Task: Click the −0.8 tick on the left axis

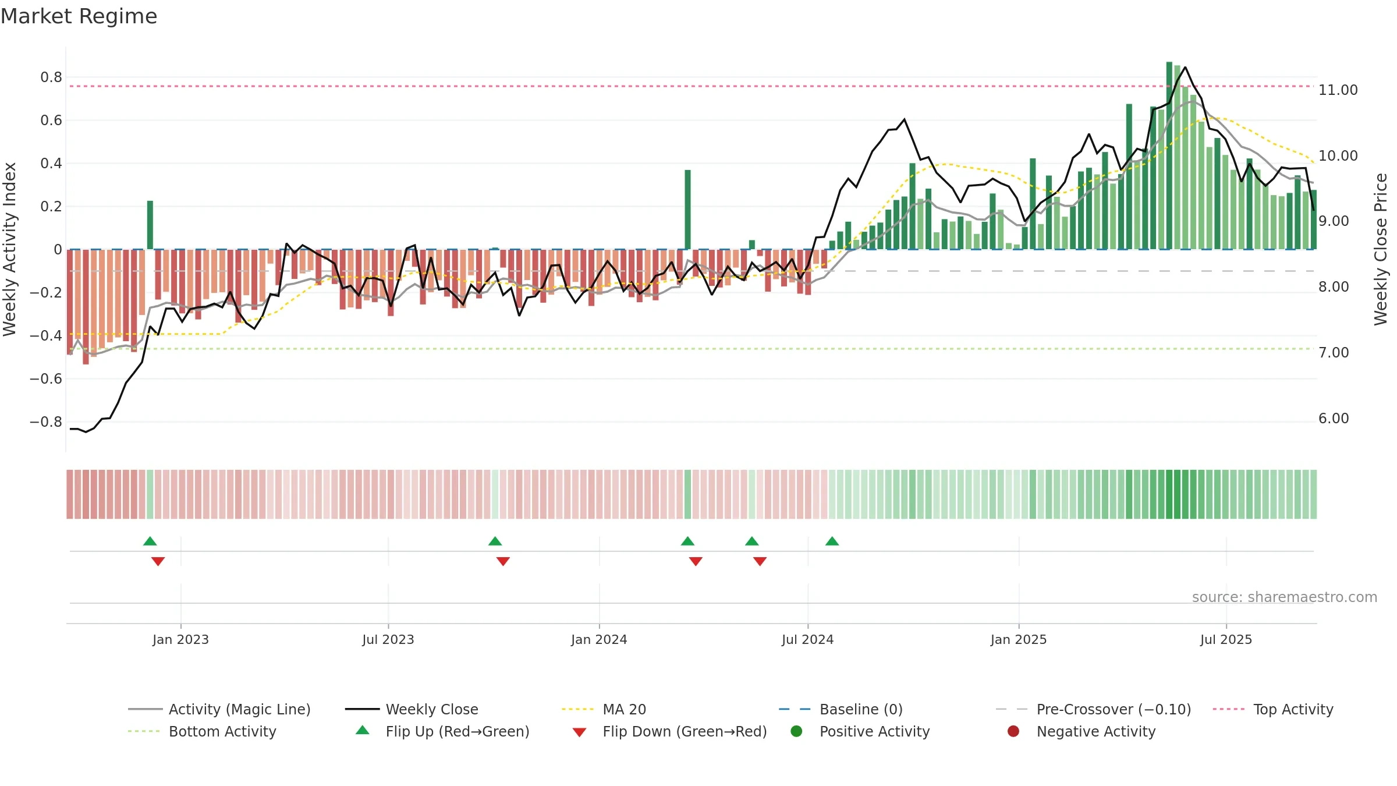Action: pos(46,422)
